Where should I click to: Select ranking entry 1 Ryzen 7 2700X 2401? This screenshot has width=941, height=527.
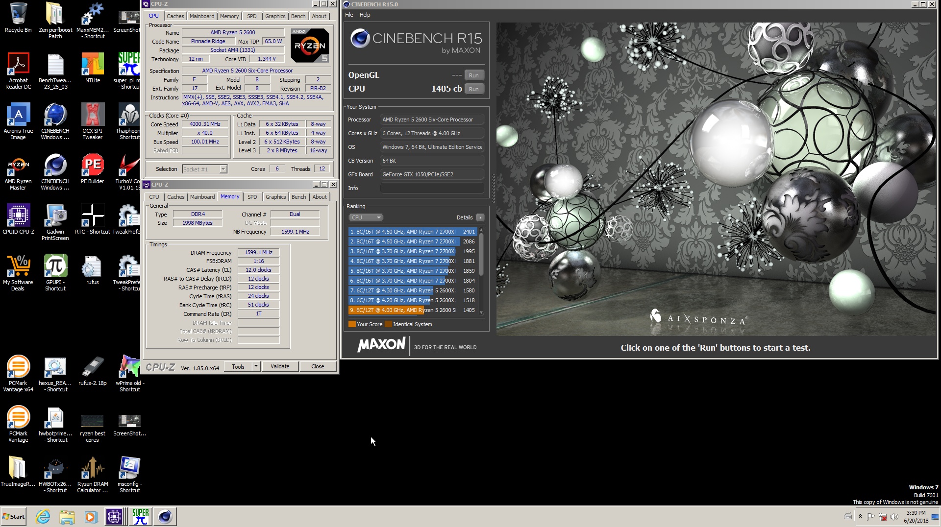click(413, 232)
